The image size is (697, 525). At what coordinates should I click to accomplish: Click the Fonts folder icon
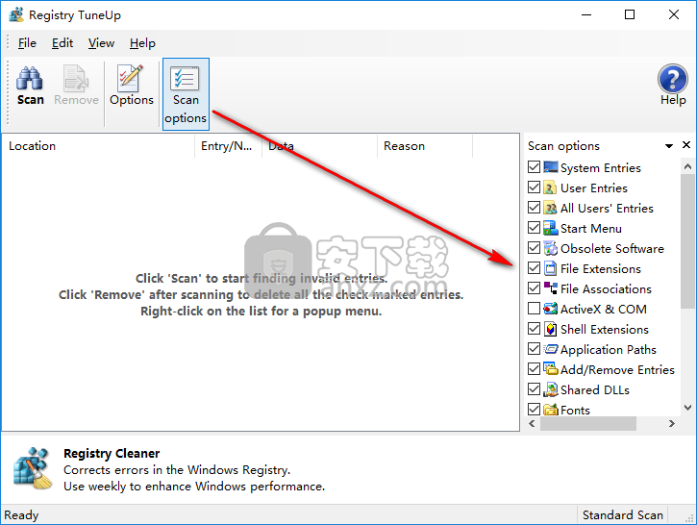tap(550, 410)
